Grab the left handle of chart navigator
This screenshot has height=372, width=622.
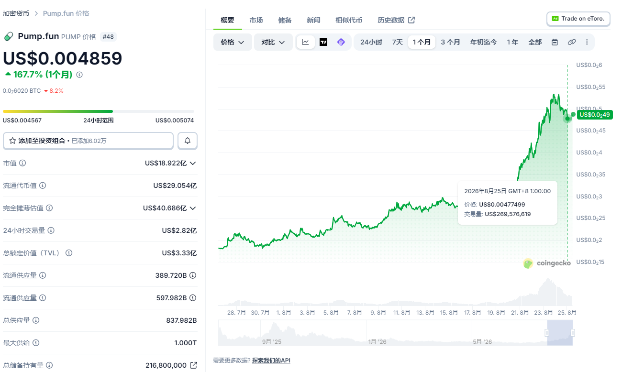click(x=547, y=332)
